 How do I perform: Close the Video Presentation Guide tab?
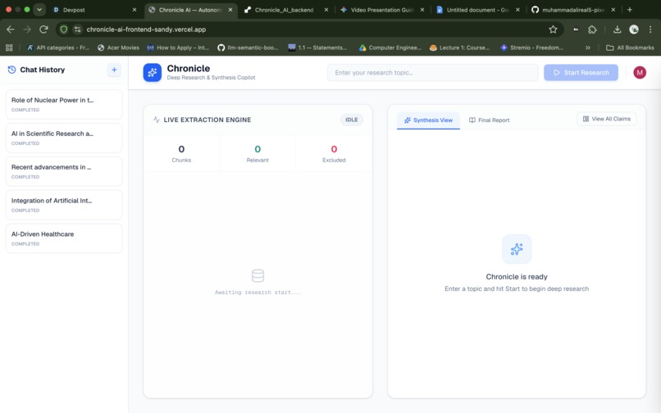[x=422, y=10]
